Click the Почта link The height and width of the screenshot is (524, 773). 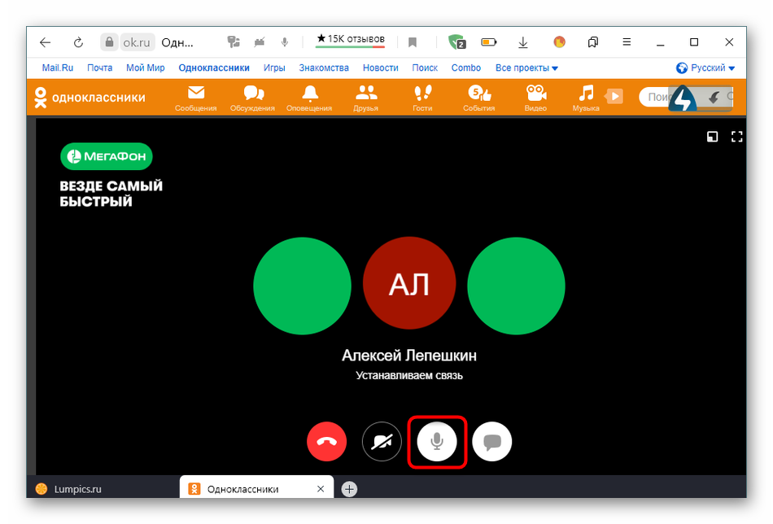pos(99,68)
